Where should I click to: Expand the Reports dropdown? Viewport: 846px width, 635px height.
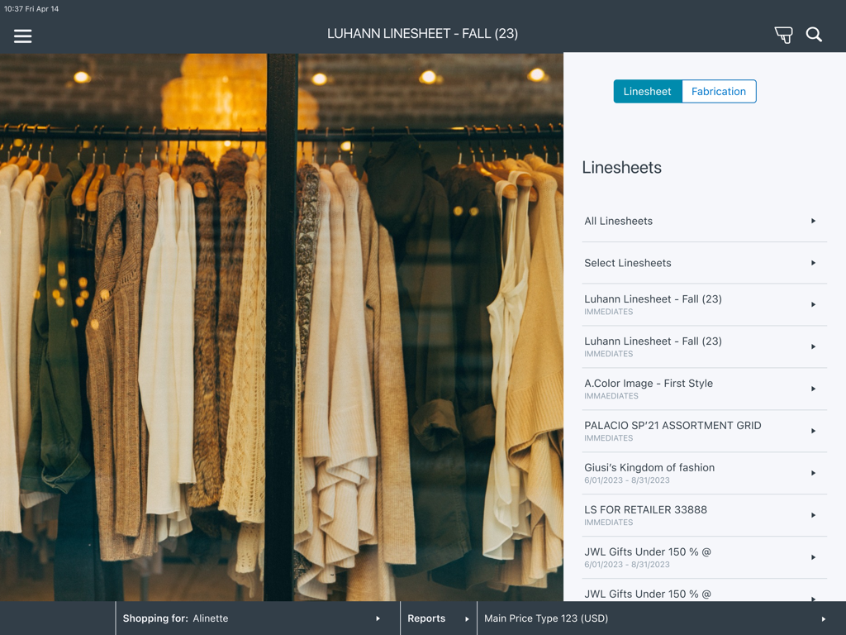click(434, 618)
